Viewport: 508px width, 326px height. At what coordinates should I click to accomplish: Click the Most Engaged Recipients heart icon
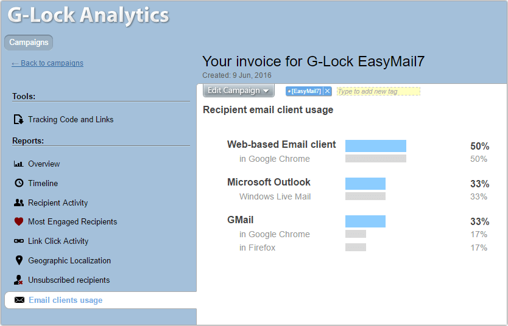coord(19,221)
